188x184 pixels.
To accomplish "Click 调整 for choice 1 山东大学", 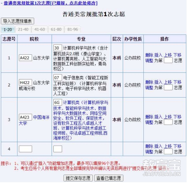I will point(149,61).
